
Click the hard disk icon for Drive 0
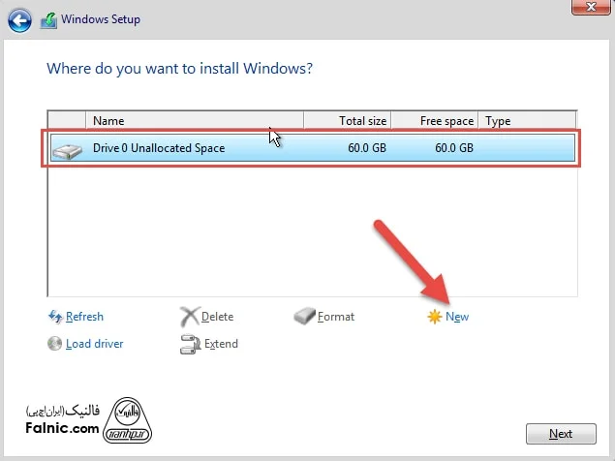coord(68,149)
